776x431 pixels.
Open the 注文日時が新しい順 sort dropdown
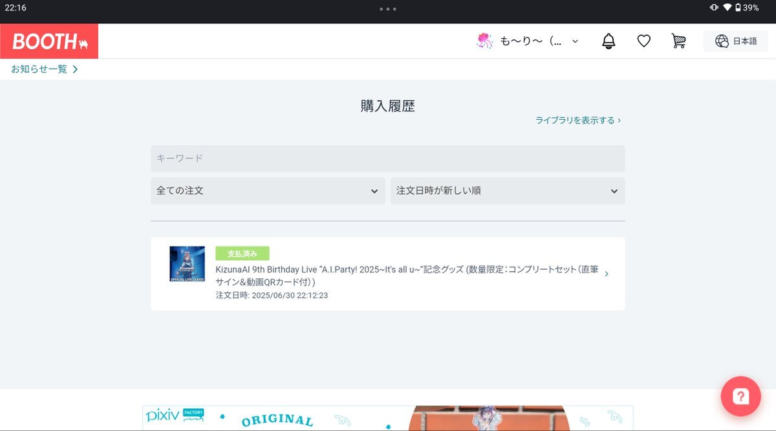tap(508, 191)
